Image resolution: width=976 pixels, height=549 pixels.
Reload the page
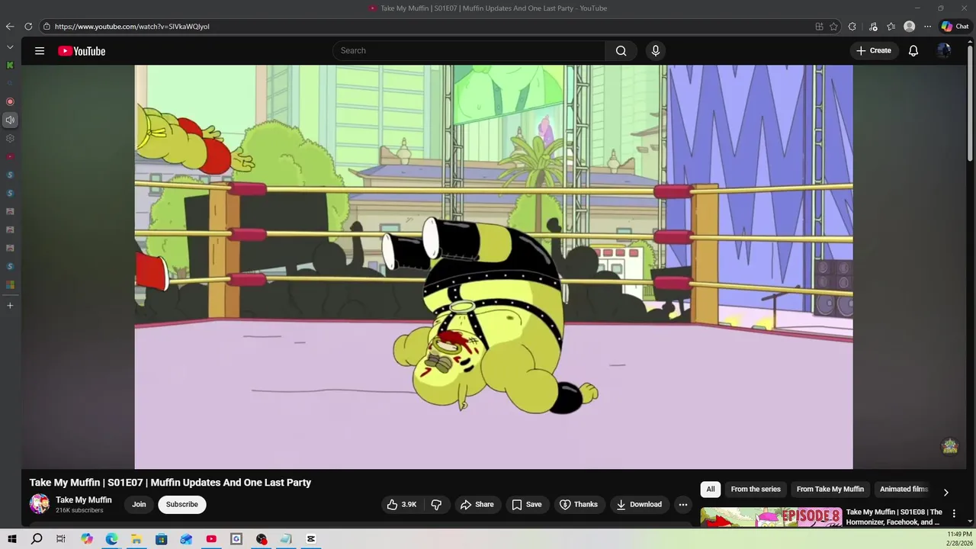28,27
